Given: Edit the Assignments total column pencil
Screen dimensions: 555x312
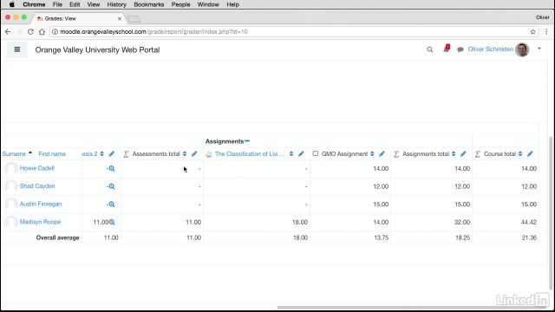Looking at the screenshot, I should tap(463, 154).
